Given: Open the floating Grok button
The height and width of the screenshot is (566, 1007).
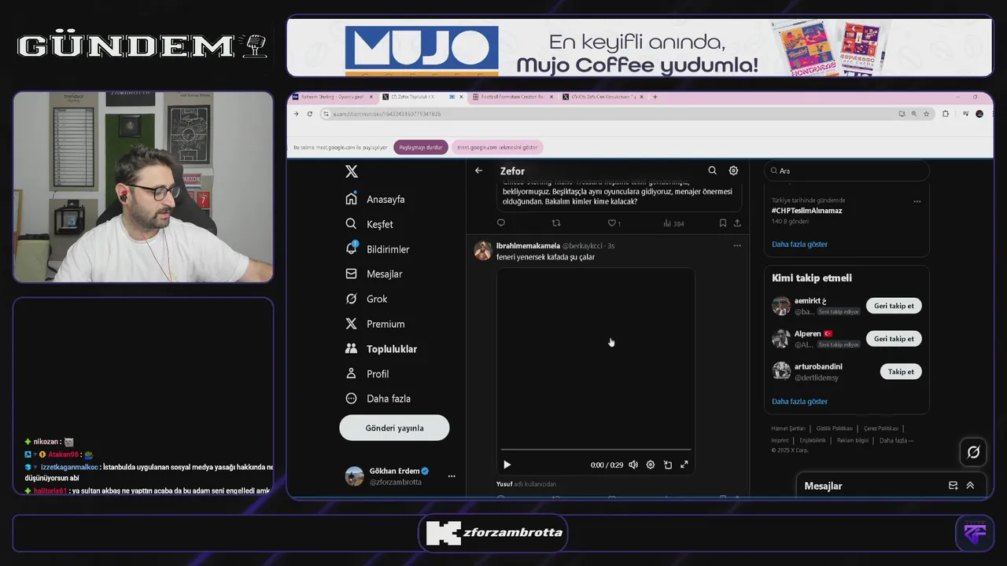Looking at the screenshot, I should tap(973, 452).
